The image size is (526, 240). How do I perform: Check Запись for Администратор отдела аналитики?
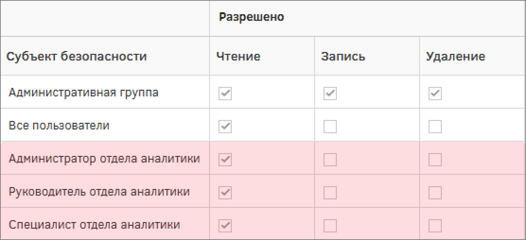(x=330, y=160)
